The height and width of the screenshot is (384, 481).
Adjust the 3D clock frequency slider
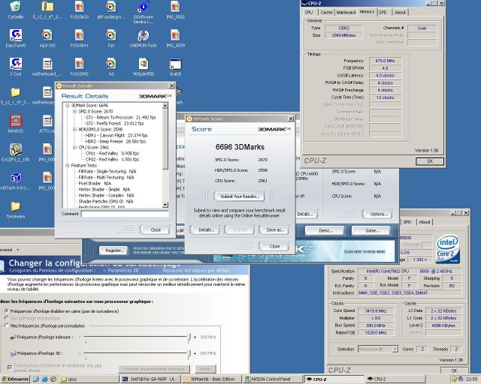pyautogui.click(x=189, y=354)
